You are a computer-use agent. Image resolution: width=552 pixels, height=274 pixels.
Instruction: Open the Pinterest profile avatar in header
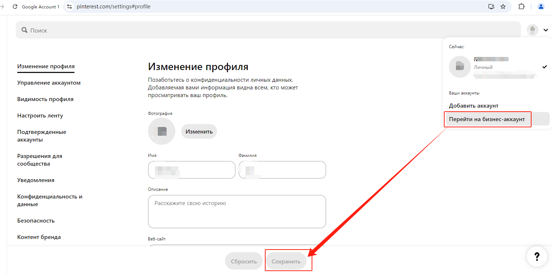point(533,30)
